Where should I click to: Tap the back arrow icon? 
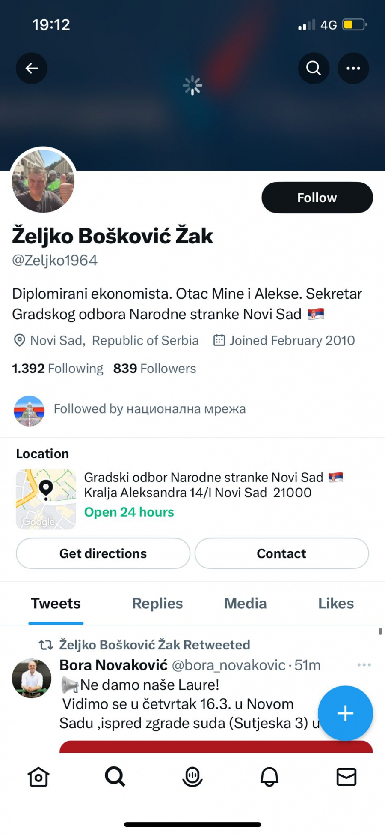[x=32, y=68]
